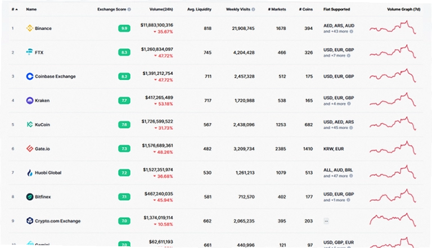
Task: Click Gate.io 7.3 score badge
Action: pyautogui.click(x=124, y=148)
